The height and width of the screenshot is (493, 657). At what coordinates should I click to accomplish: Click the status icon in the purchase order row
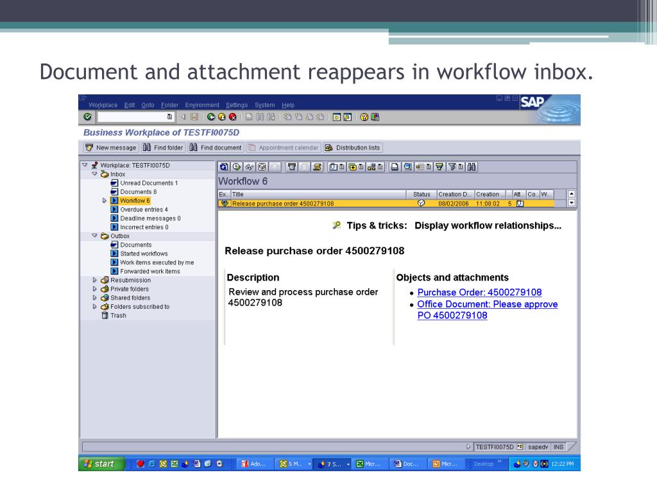point(421,203)
